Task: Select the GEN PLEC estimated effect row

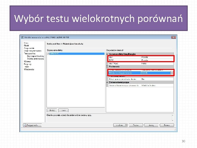Action: point(76,54)
